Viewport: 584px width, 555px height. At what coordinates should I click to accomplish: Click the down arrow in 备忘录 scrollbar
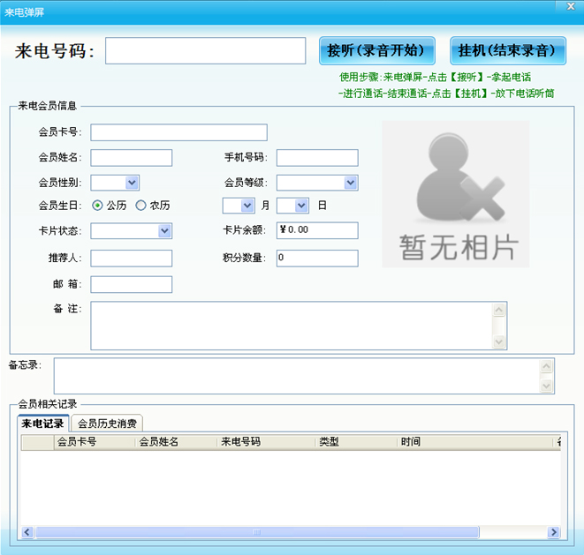coord(546,386)
